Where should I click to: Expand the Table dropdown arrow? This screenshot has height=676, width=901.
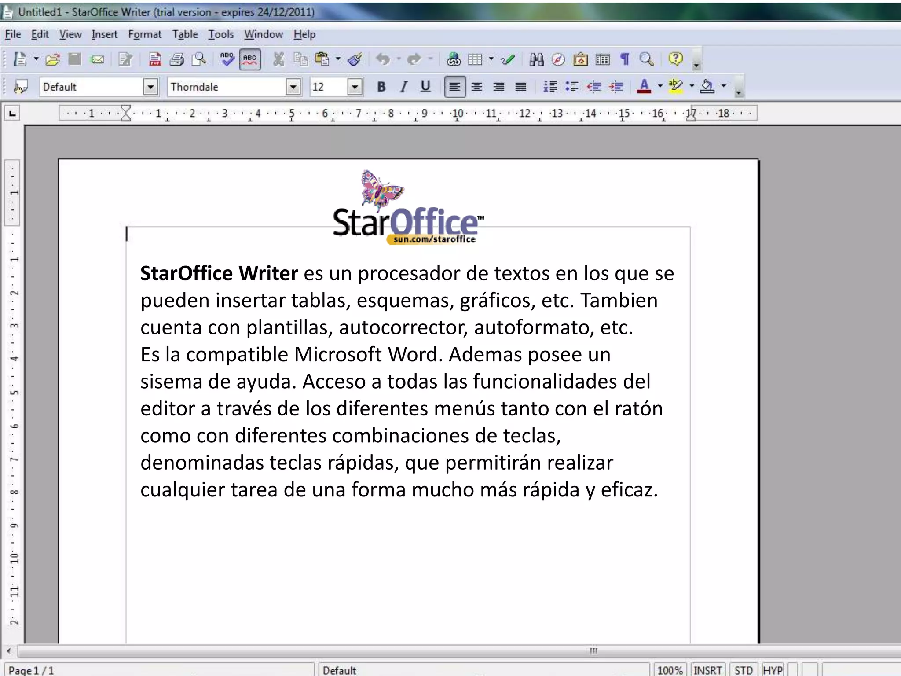491,59
